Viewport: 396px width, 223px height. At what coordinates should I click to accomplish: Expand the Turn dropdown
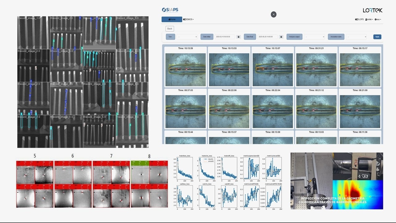pyautogui.click(x=187, y=37)
